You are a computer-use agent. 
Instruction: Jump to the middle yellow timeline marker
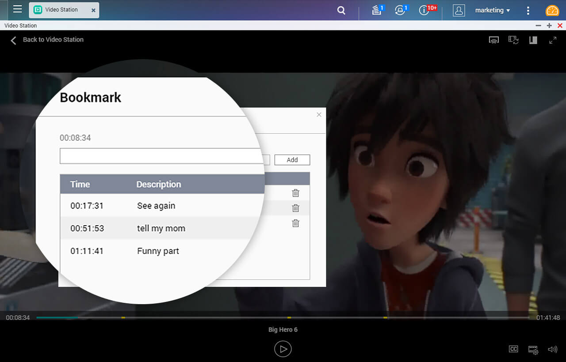(x=289, y=317)
